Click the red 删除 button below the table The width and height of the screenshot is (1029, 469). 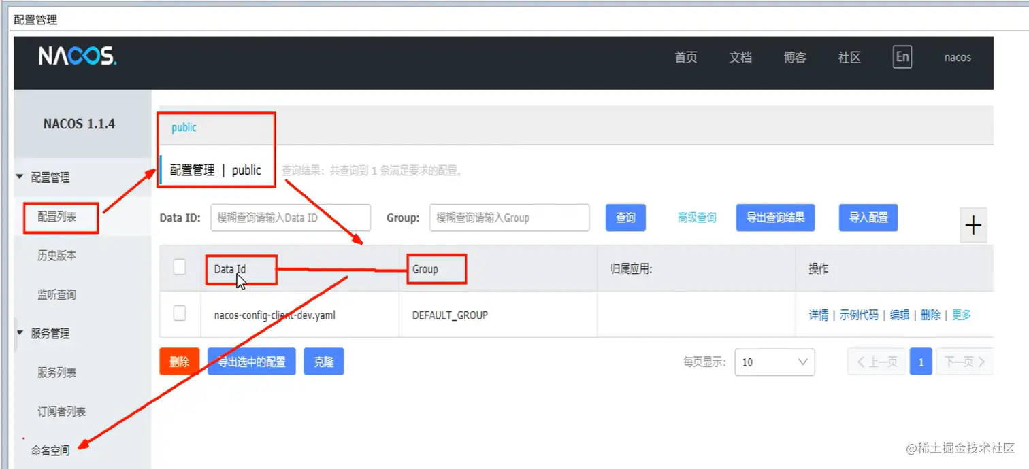tap(179, 362)
